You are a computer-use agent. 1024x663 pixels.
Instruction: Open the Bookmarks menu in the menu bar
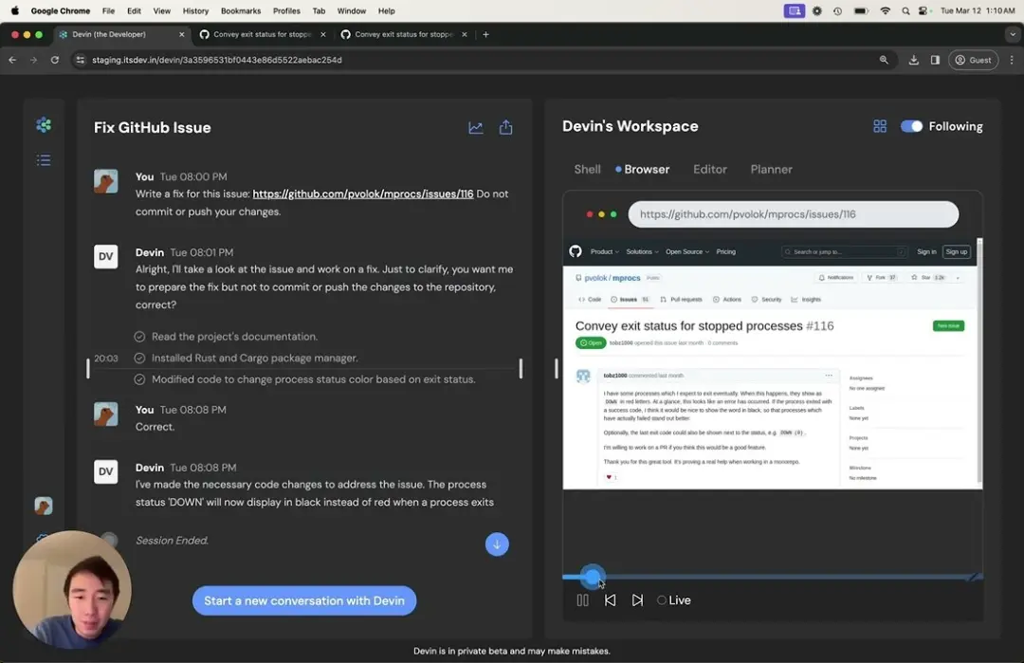pos(241,10)
